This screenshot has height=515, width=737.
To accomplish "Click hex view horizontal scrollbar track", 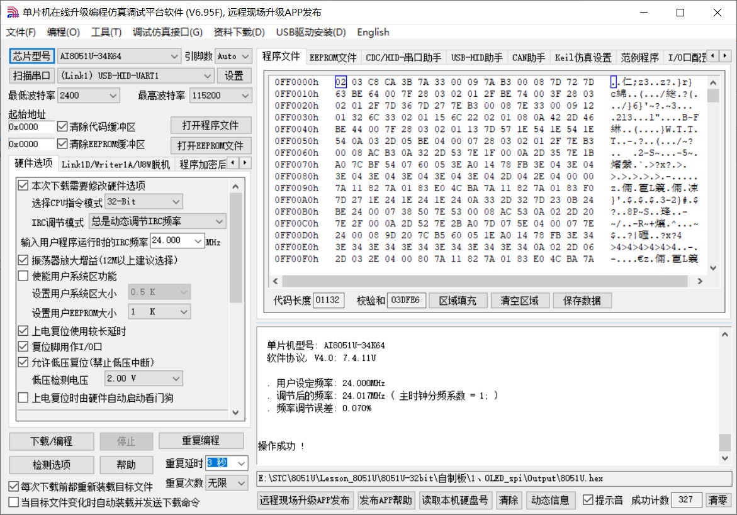I will [488, 280].
